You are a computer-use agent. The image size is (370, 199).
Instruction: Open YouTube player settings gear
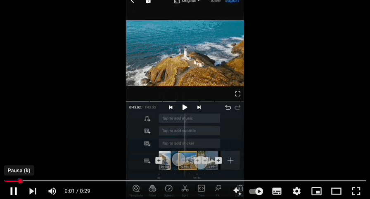point(296,191)
